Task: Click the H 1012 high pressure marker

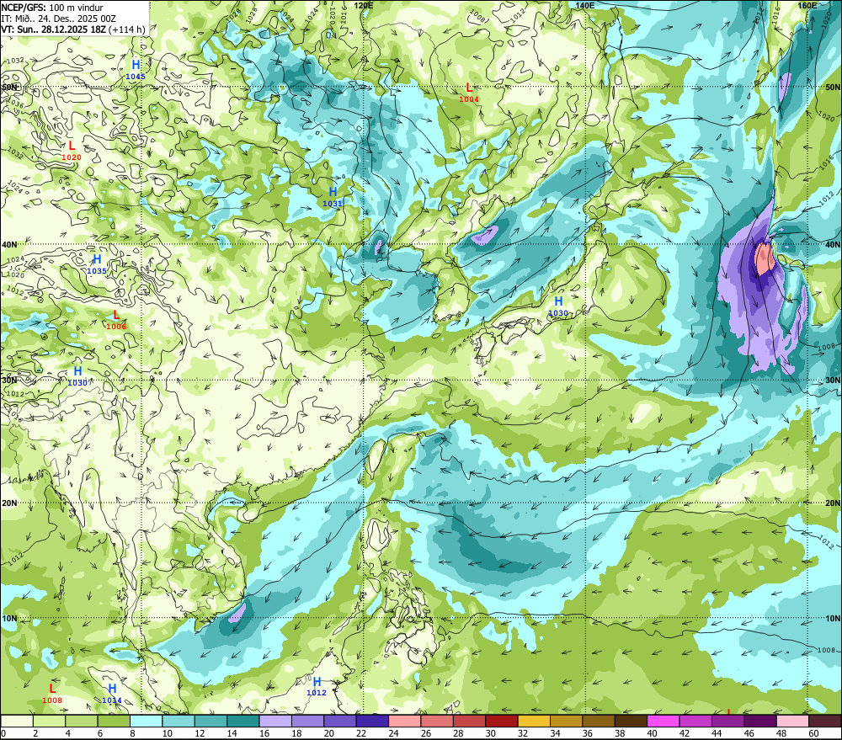Action: coord(317,686)
